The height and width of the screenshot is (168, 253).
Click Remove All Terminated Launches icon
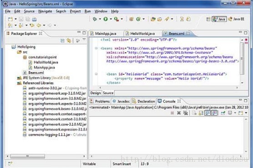(186, 113)
